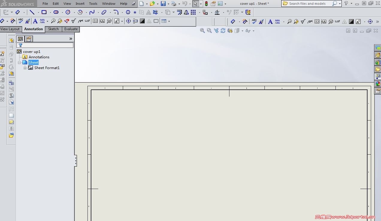Click Note tool in left annotation toolbar

pos(35,21)
